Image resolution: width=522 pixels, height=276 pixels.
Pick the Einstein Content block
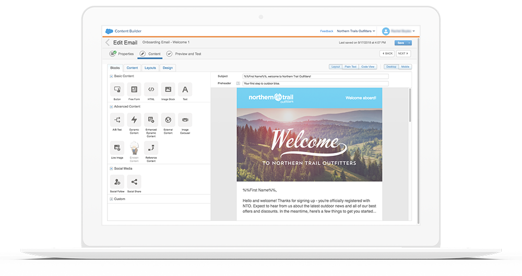[134, 147]
